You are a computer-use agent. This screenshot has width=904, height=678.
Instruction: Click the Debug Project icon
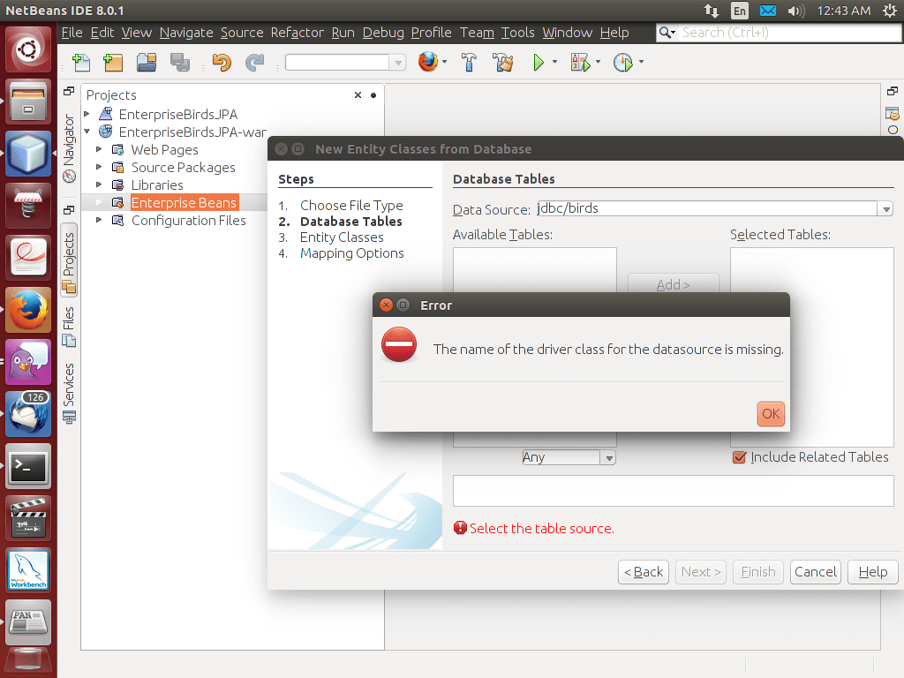[581, 63]
